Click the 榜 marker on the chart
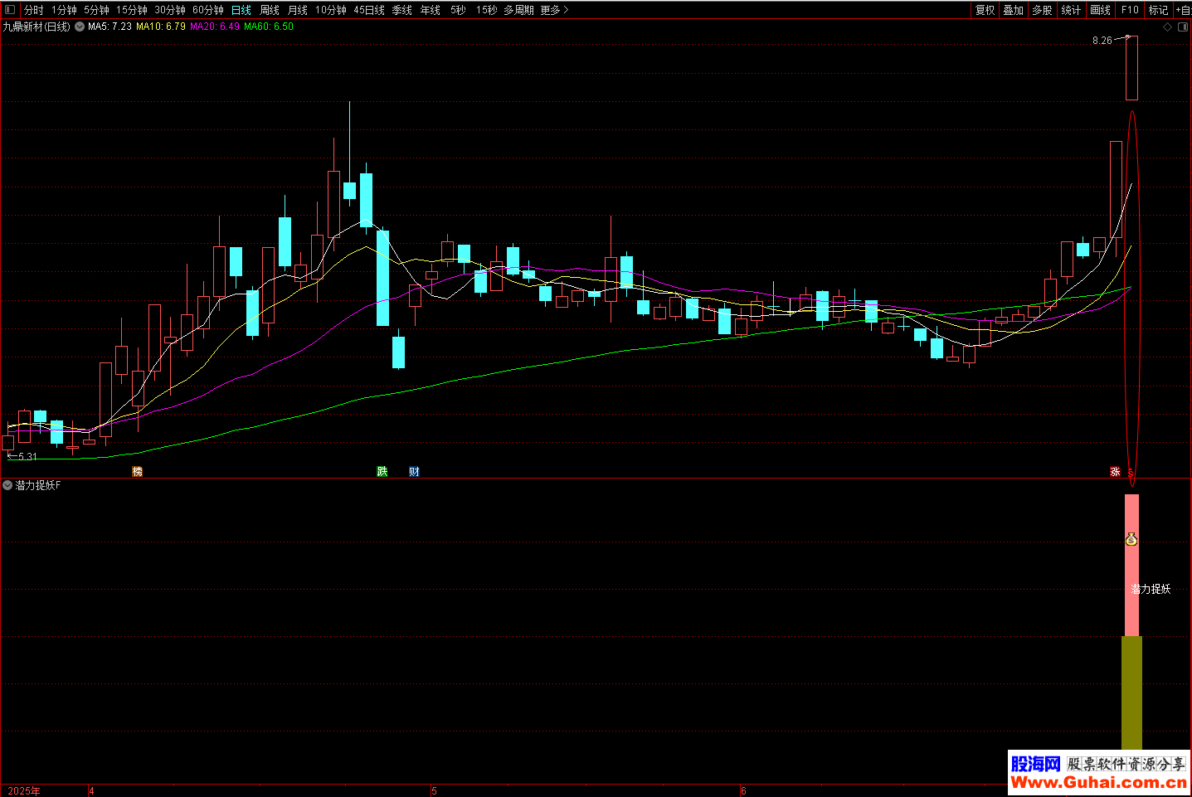 [x=138, y=472]
